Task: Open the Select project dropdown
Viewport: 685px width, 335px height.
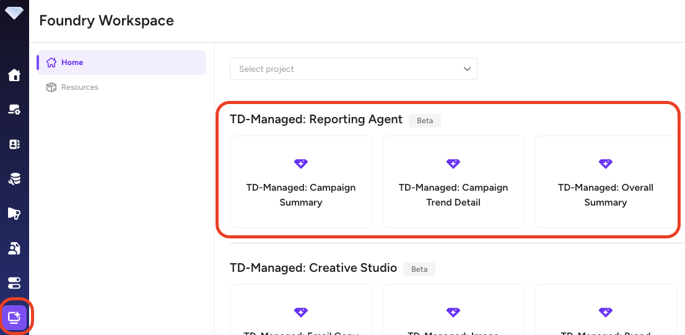Action: click(x=354, y=69)
